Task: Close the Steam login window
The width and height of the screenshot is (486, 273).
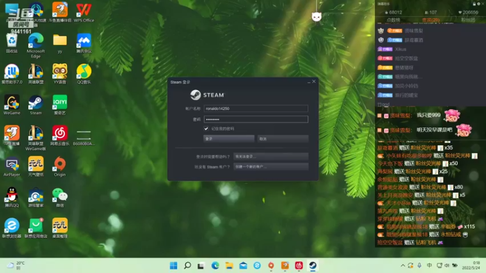Action: [314, 81]
